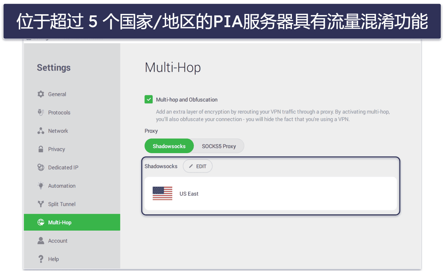444x271 pixels.
Task: Select the US East server row
Action: pos(271,194)
